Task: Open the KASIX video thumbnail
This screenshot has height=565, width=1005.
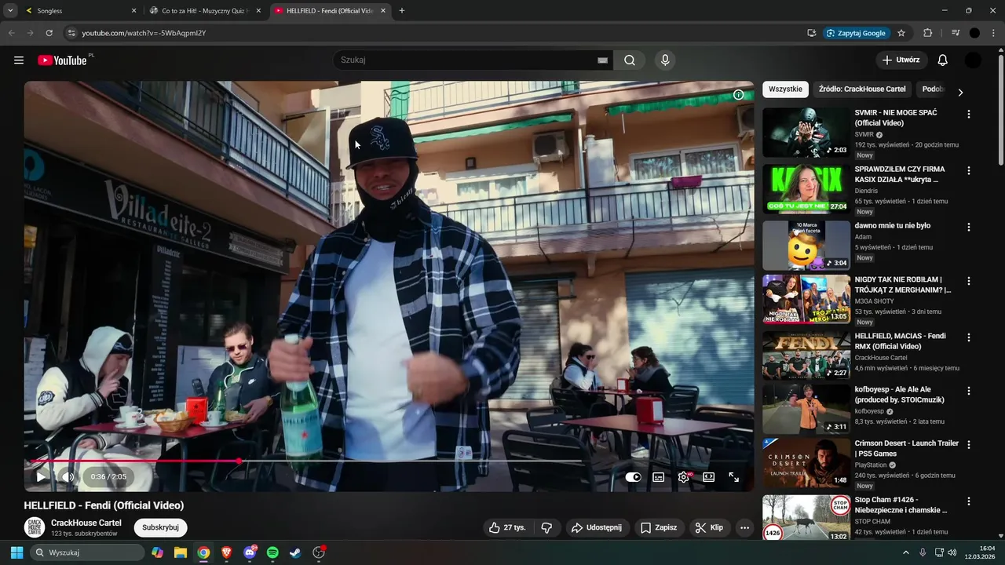Action: click(x=806, y=188)
